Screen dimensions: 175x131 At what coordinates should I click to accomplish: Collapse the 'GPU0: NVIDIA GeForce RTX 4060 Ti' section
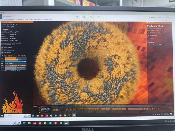14,56
